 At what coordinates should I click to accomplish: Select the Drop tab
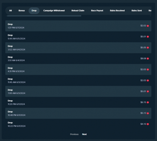(34, 11)
